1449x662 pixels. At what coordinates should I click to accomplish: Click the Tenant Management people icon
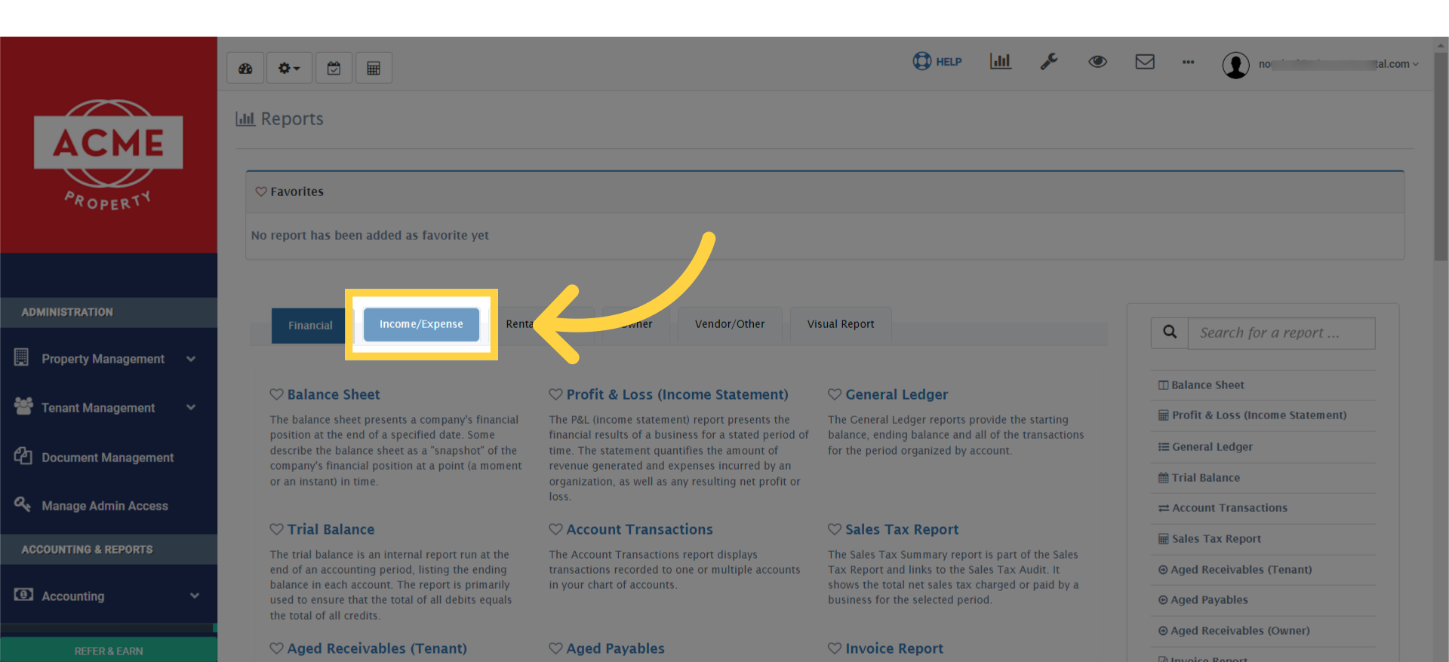[x=23, y=406]
